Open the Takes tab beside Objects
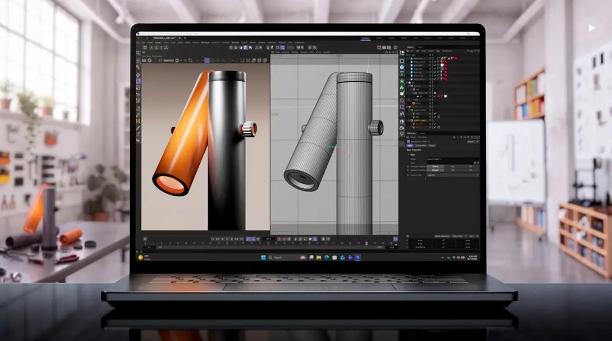 click(x=420, y=47)
